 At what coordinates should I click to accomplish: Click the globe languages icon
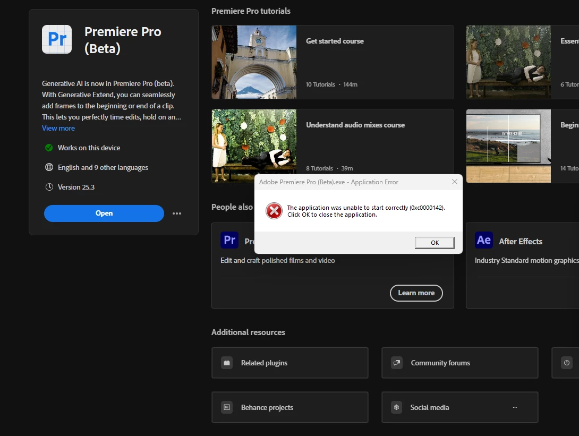pyautogui.click(x=49, y=167)
